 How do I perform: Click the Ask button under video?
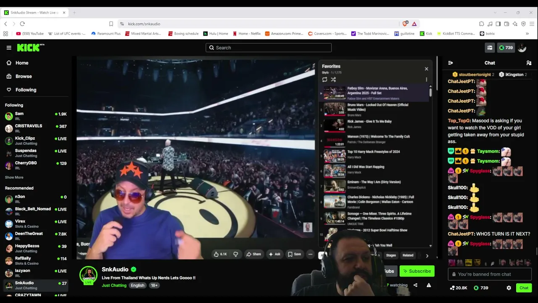coord(274,254)
